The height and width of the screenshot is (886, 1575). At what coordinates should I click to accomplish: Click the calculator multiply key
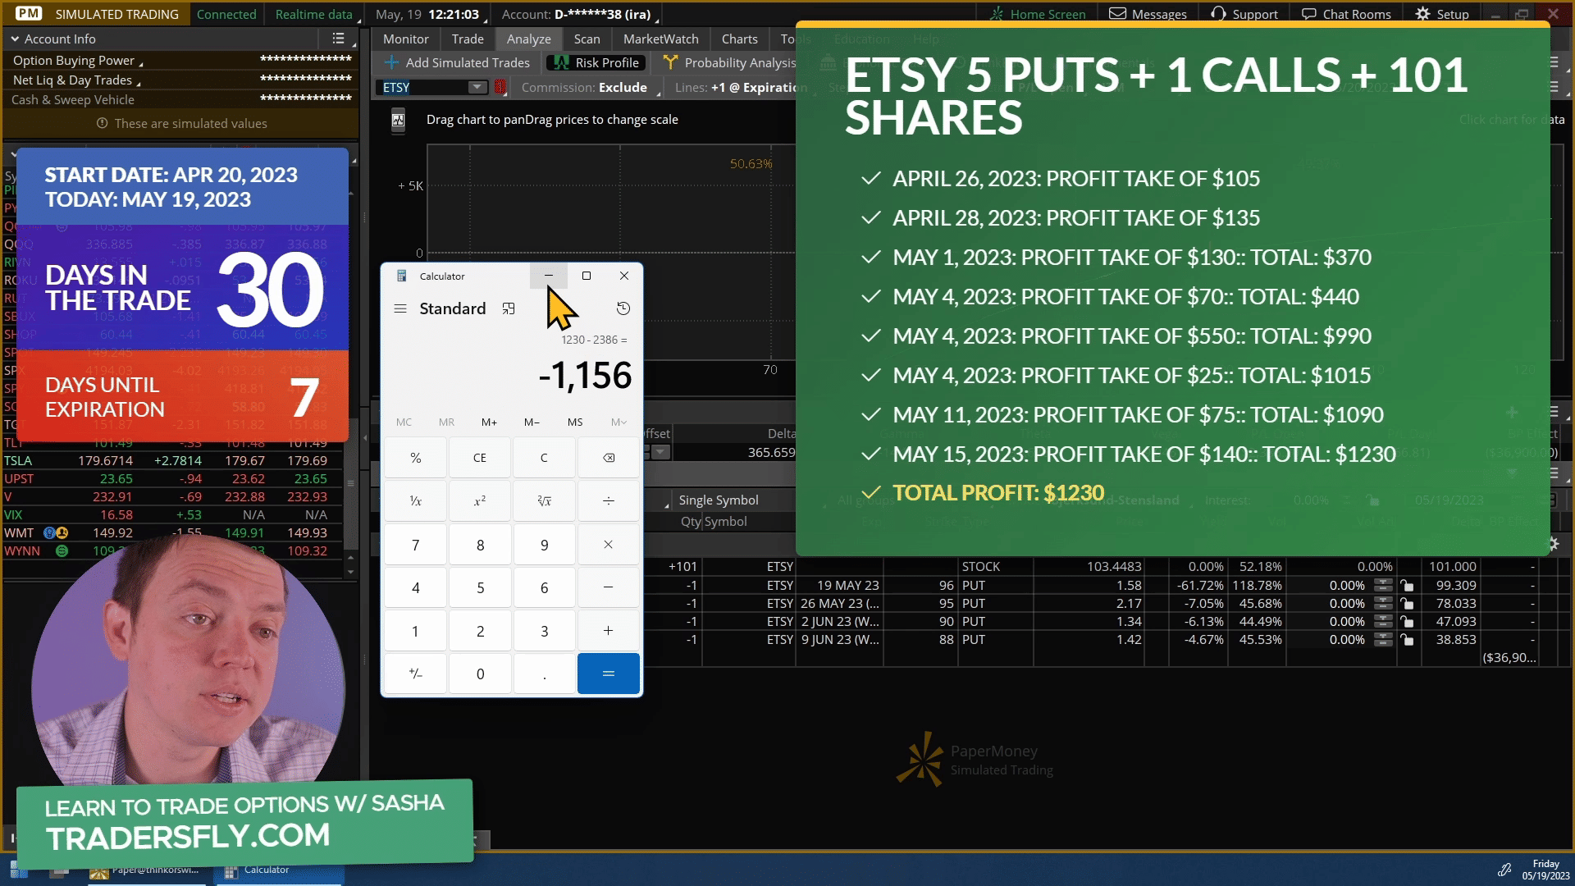[609, 545]
